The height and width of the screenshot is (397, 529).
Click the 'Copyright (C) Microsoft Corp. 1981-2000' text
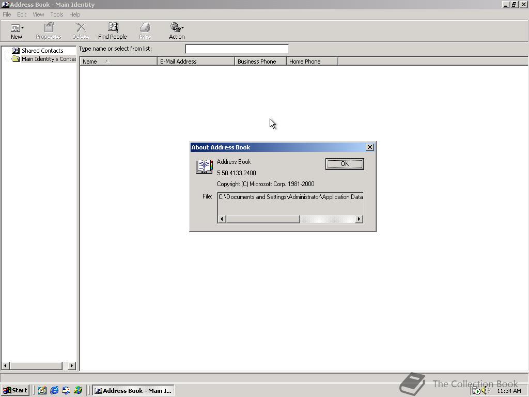coord(266,184)
